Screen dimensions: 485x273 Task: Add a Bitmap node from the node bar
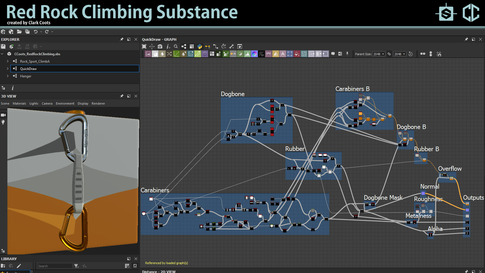pyautogui.click(x=148, y=54)
